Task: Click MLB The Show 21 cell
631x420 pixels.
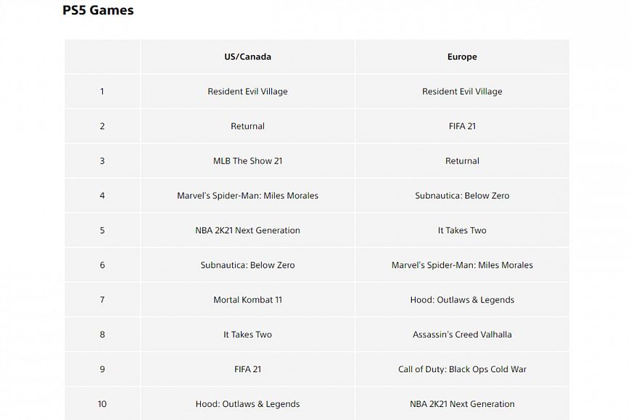Action: pyautogui.click(x=247, y=161)
